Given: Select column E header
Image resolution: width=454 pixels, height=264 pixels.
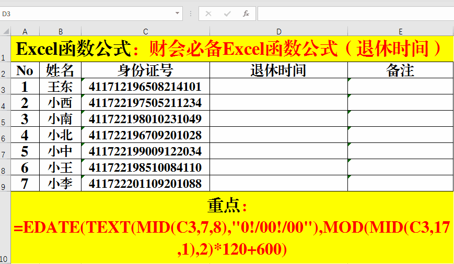Looking at the screenshot, I should pyautogui.click(x=400, y=31).
